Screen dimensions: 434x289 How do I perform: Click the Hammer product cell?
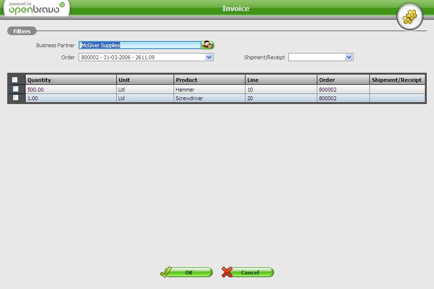coord(210,89)
